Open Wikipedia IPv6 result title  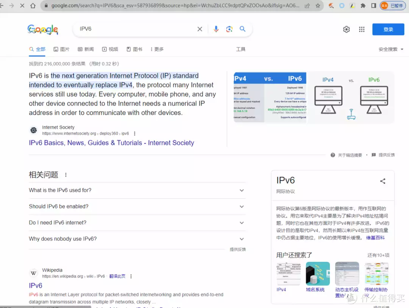36,286
